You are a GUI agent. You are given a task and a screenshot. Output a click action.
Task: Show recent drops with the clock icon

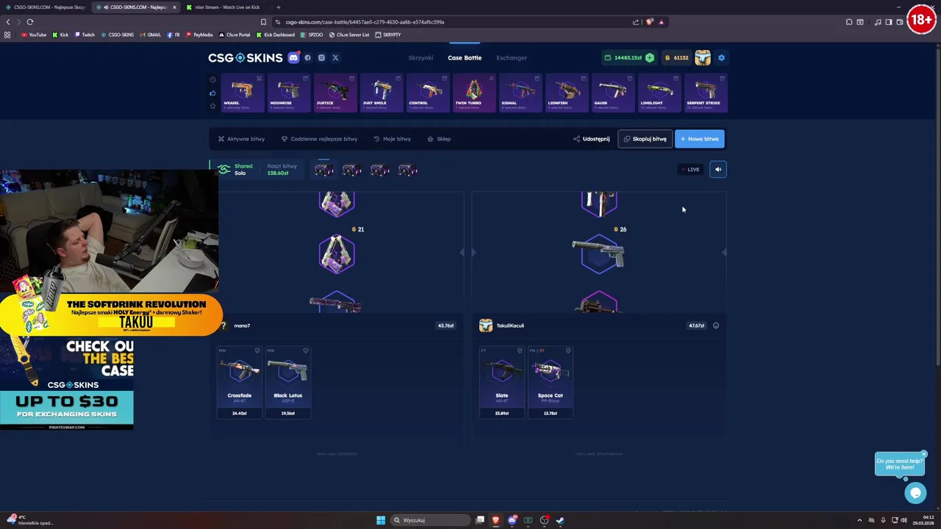(x=213, y=79)
